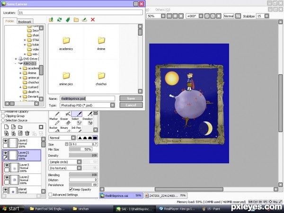Open the Others (O) menu

point(162,9)
